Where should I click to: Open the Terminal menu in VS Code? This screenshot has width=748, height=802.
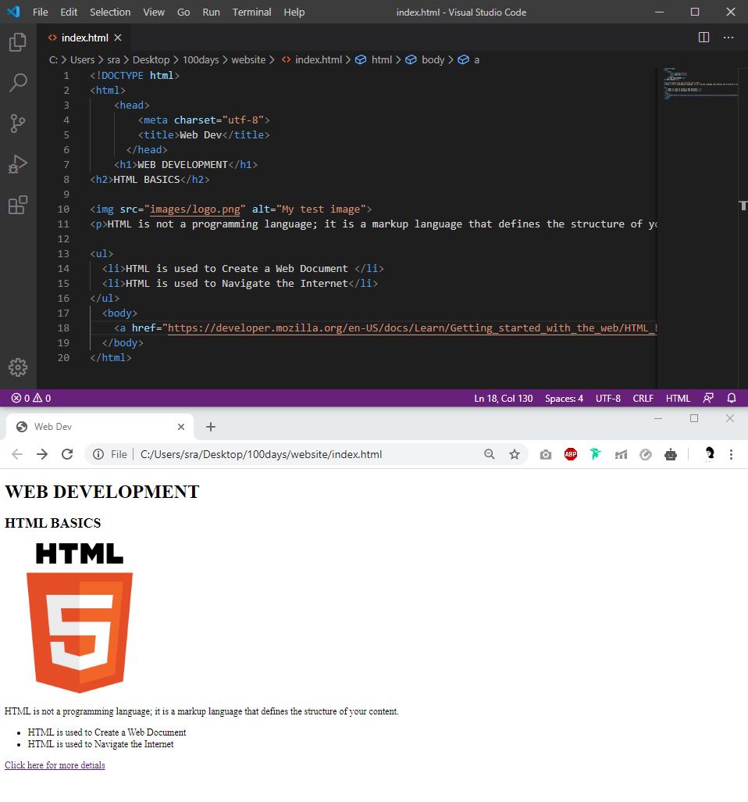[251, 12]
